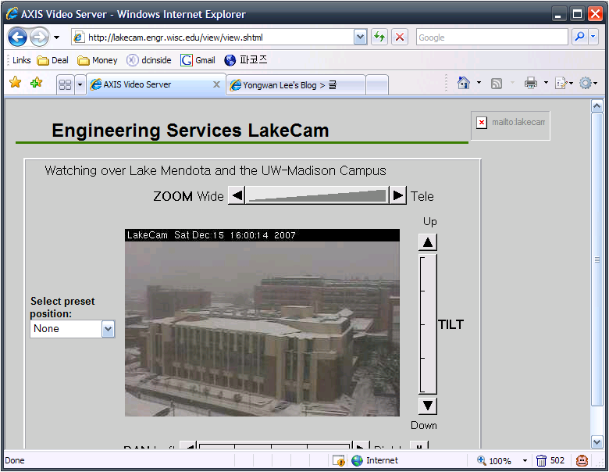Click the Engineering Services LakeCam heading
Viewport: 609px width, 472px height.
[191, 131]
